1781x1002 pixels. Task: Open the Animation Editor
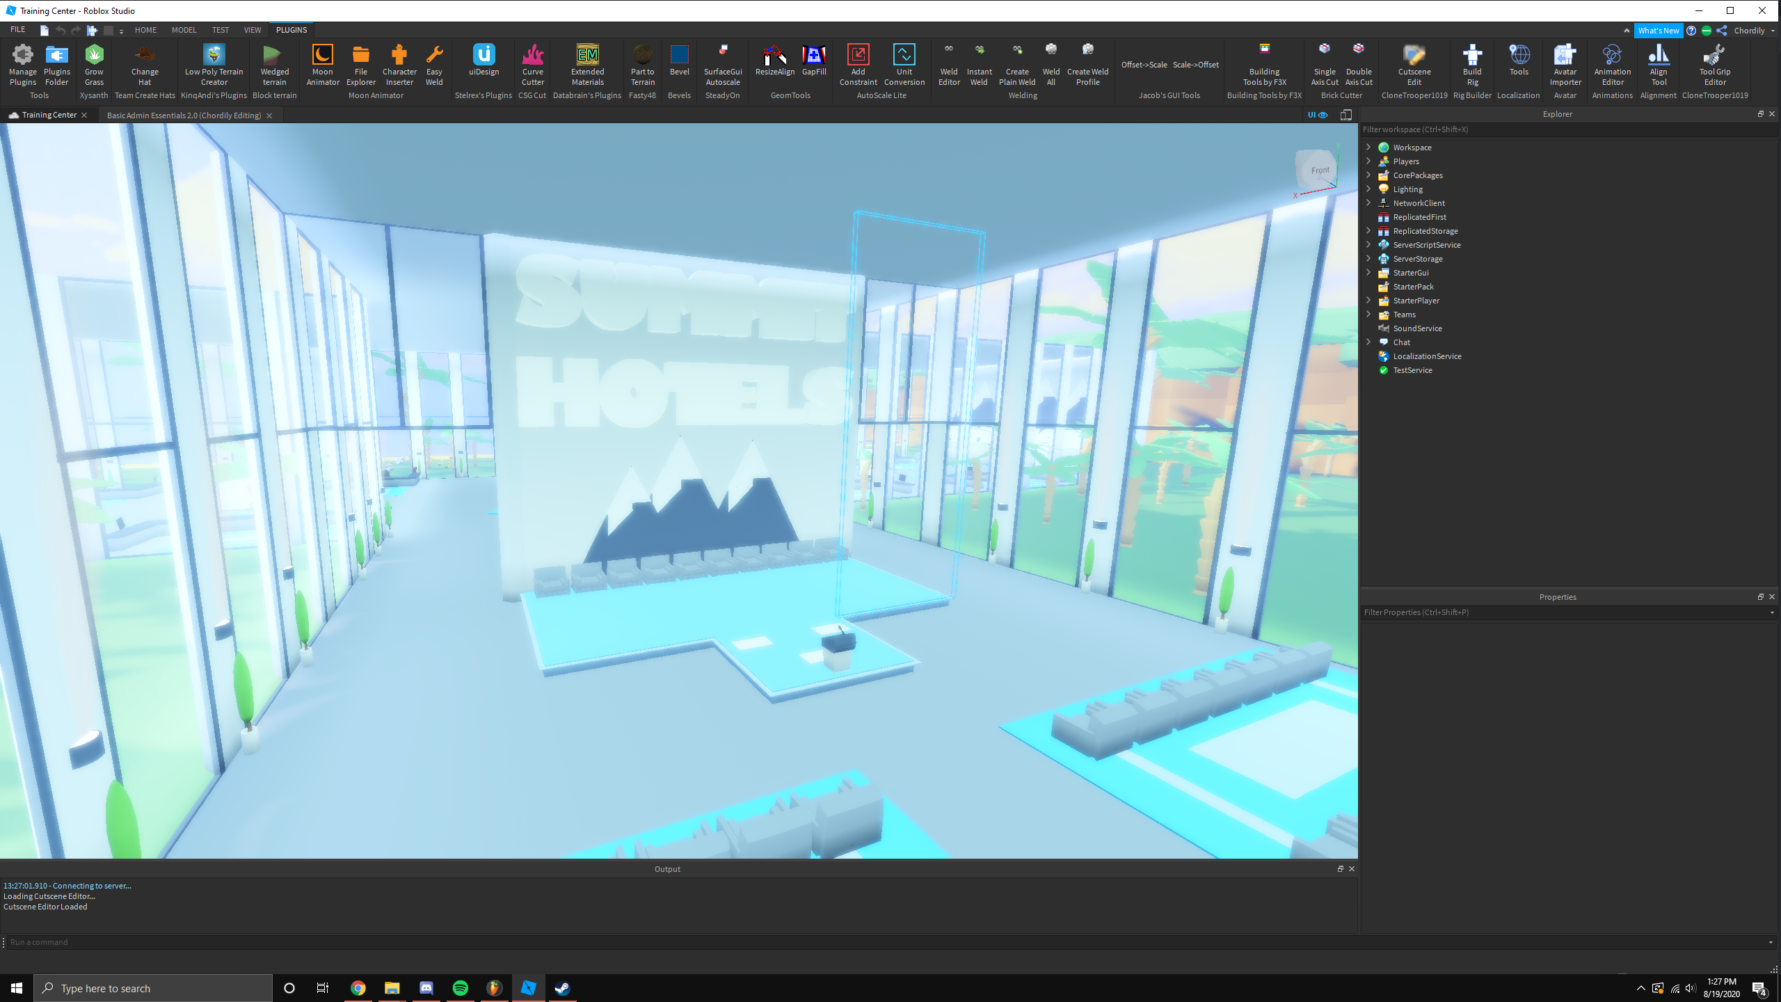click(x=1612, y=64)
